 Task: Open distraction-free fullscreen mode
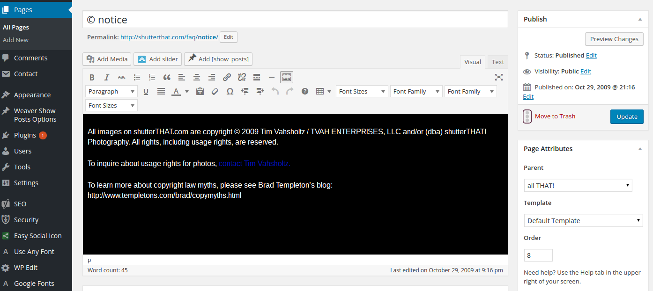click(x=499, y=78)
